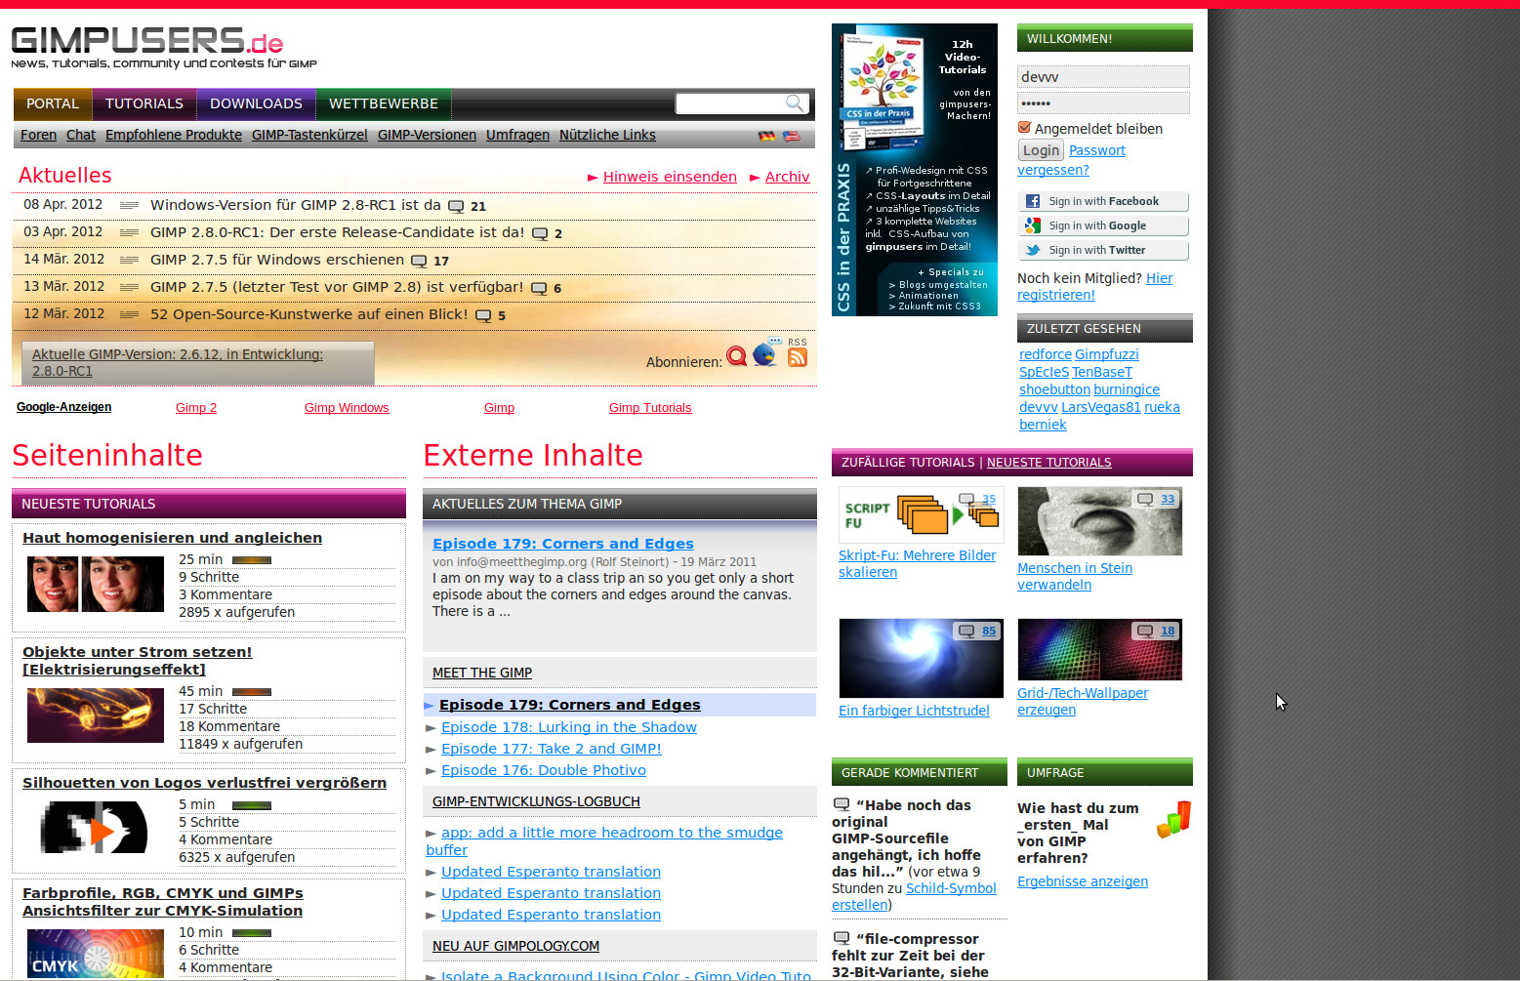Image resolution: width=1520 pixels, height=981 pixels.
Task: Open comments bubble for GIMP 2.7.5 letzter Test news
Action: coord(539,288)
